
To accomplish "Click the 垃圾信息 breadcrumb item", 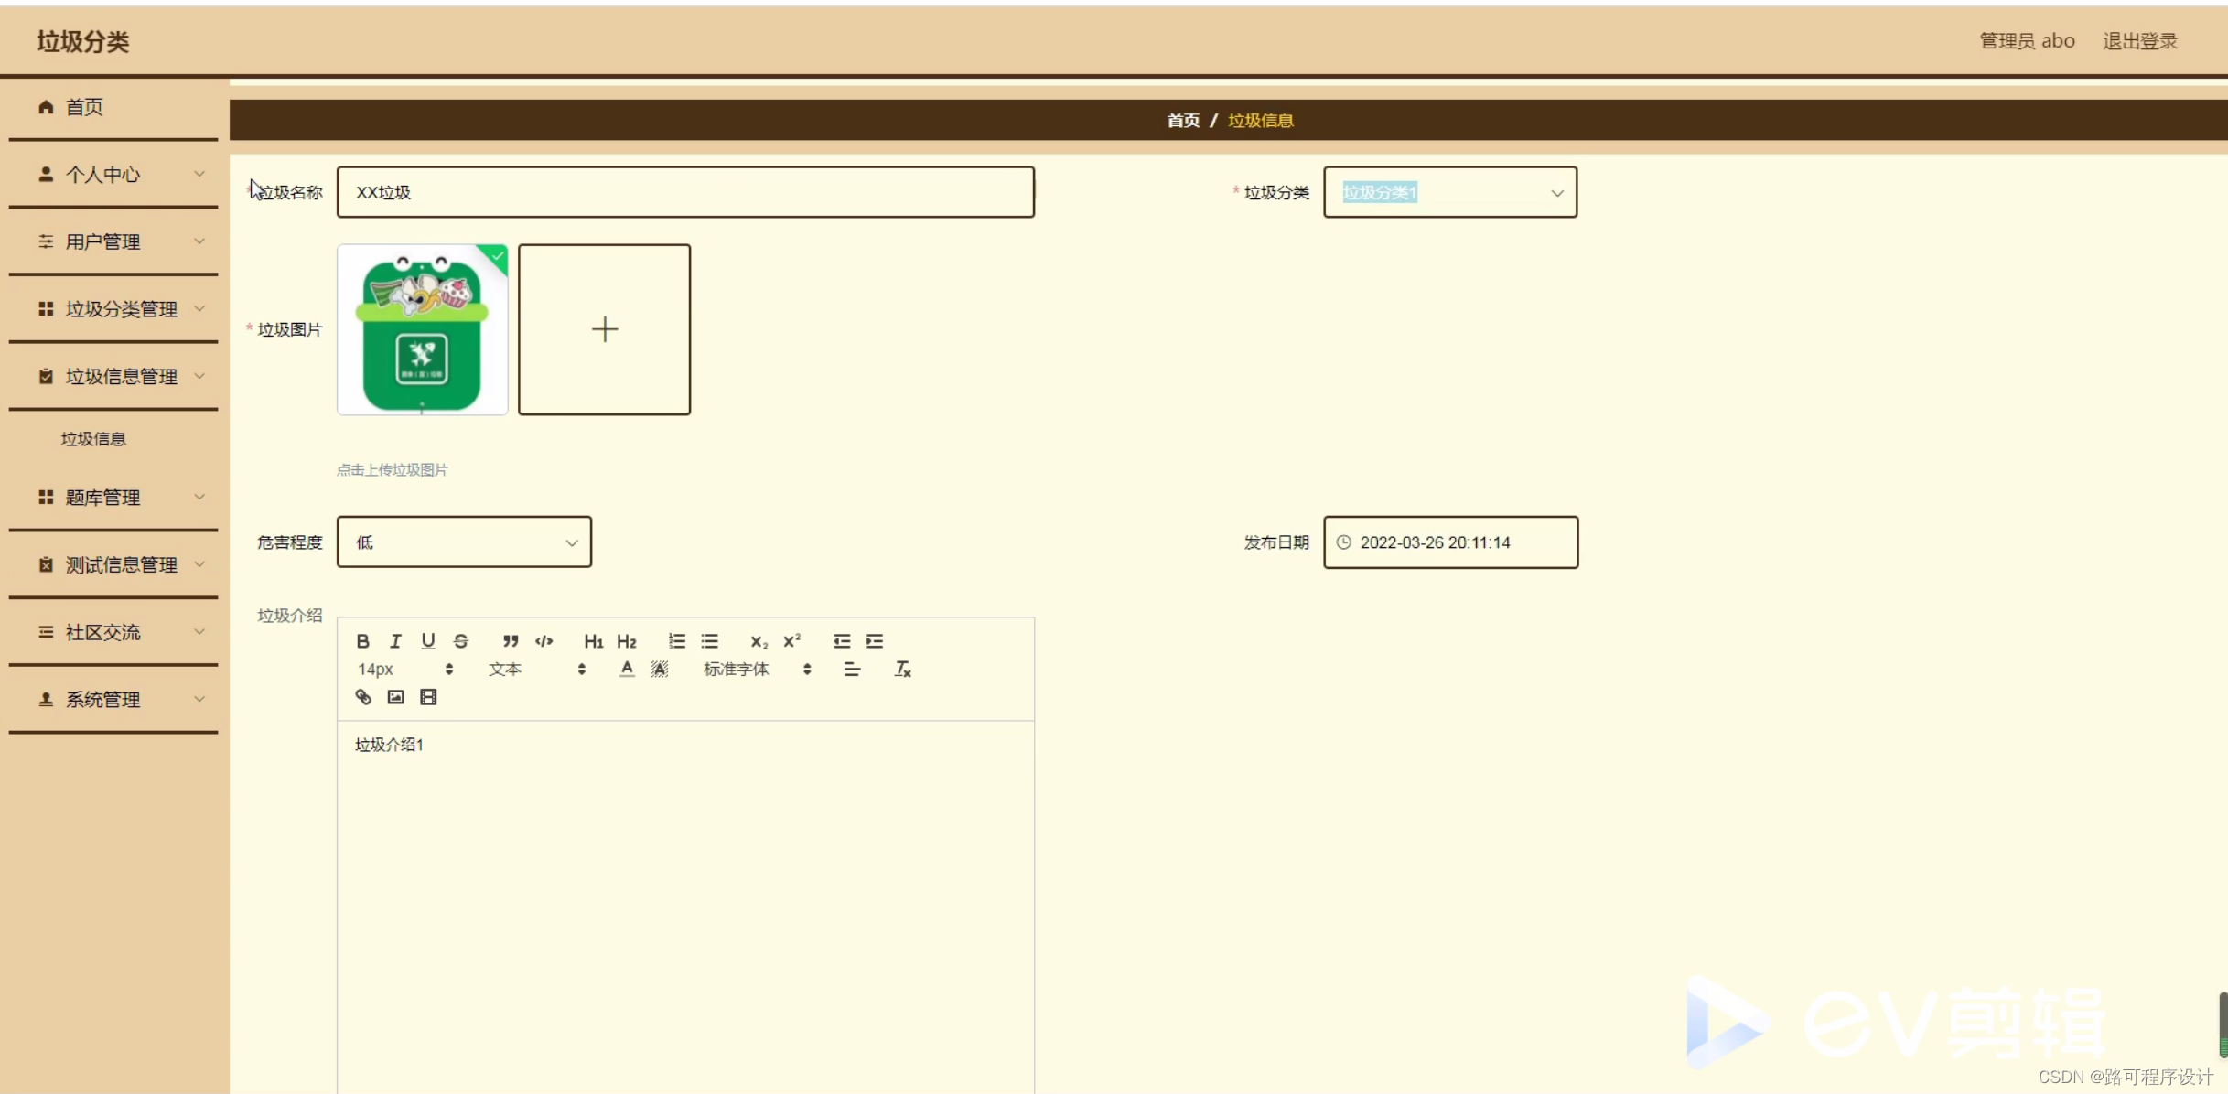I will click(x=1261, y=121).
